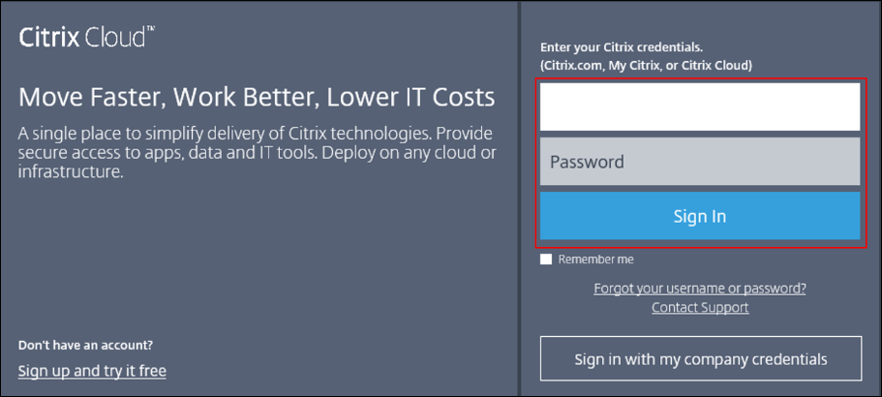
Task: Enable the Remember me checkbox
Action: click(547, 260)
